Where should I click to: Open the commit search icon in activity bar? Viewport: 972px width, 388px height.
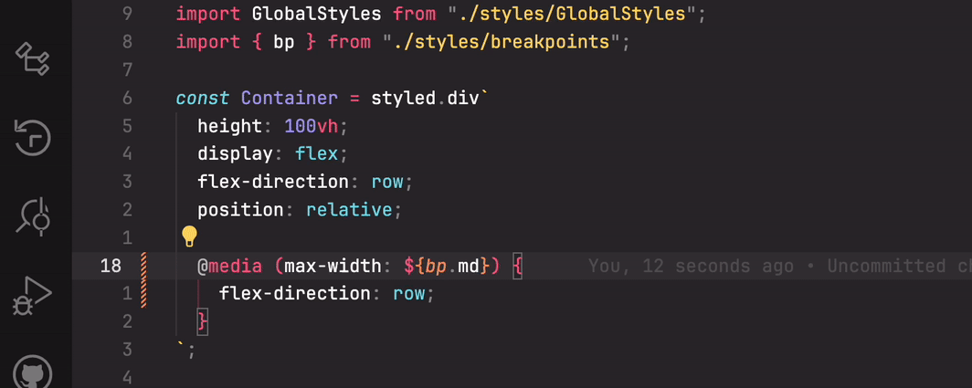[x=34, y=215]
